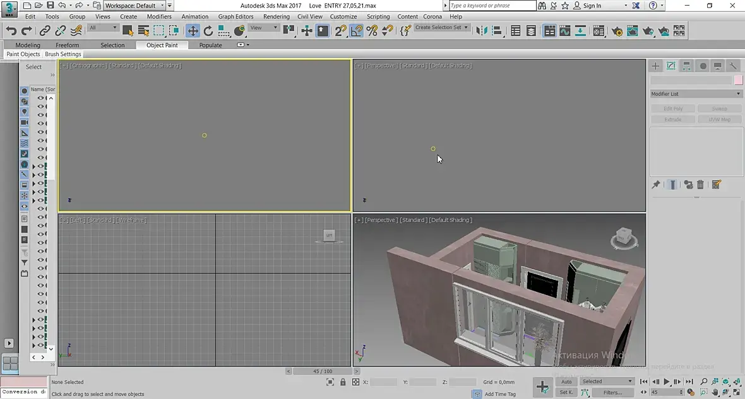Open the Rendering menu
Viewport: 745px width, 399px height.
tap(276, 16)
